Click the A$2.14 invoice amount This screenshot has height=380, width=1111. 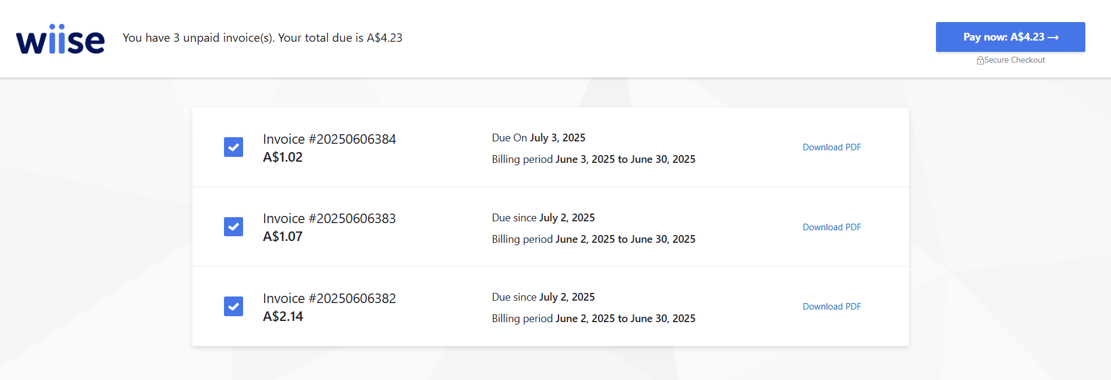click(283, 316)
